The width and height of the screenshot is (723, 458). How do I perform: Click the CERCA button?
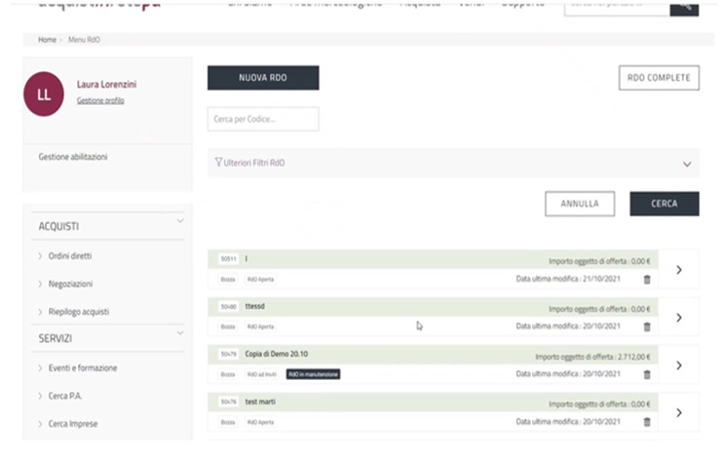[x=664, y=204]
